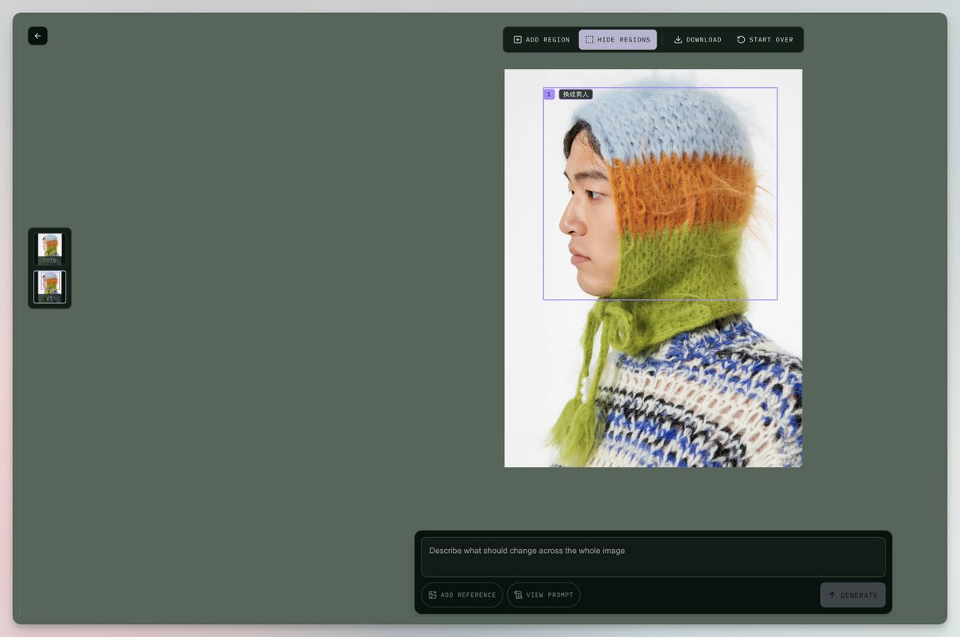Click Start Over to reset

pos(766,40)
